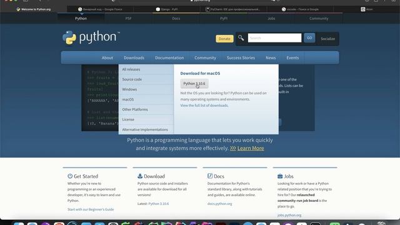
Task: Click the Jobs briefcase icon
Action: click(x=280, y=176)
